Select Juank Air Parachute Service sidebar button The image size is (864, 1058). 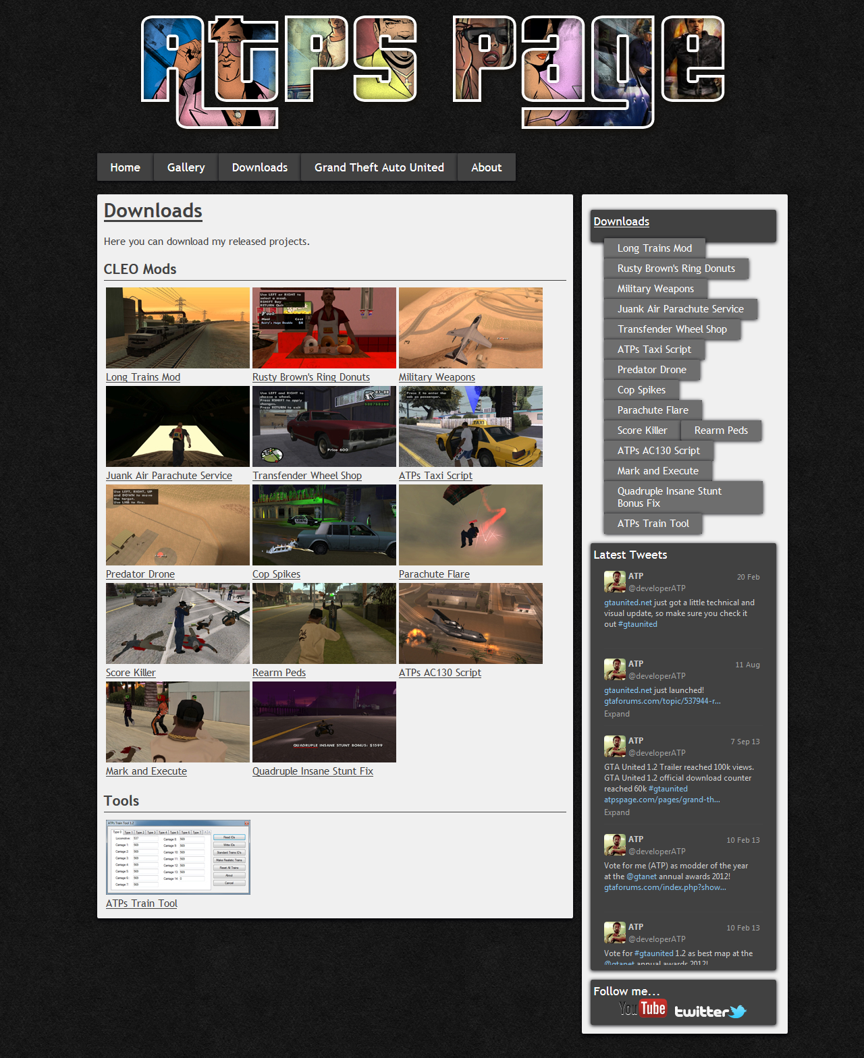click(x=680, y=309)
